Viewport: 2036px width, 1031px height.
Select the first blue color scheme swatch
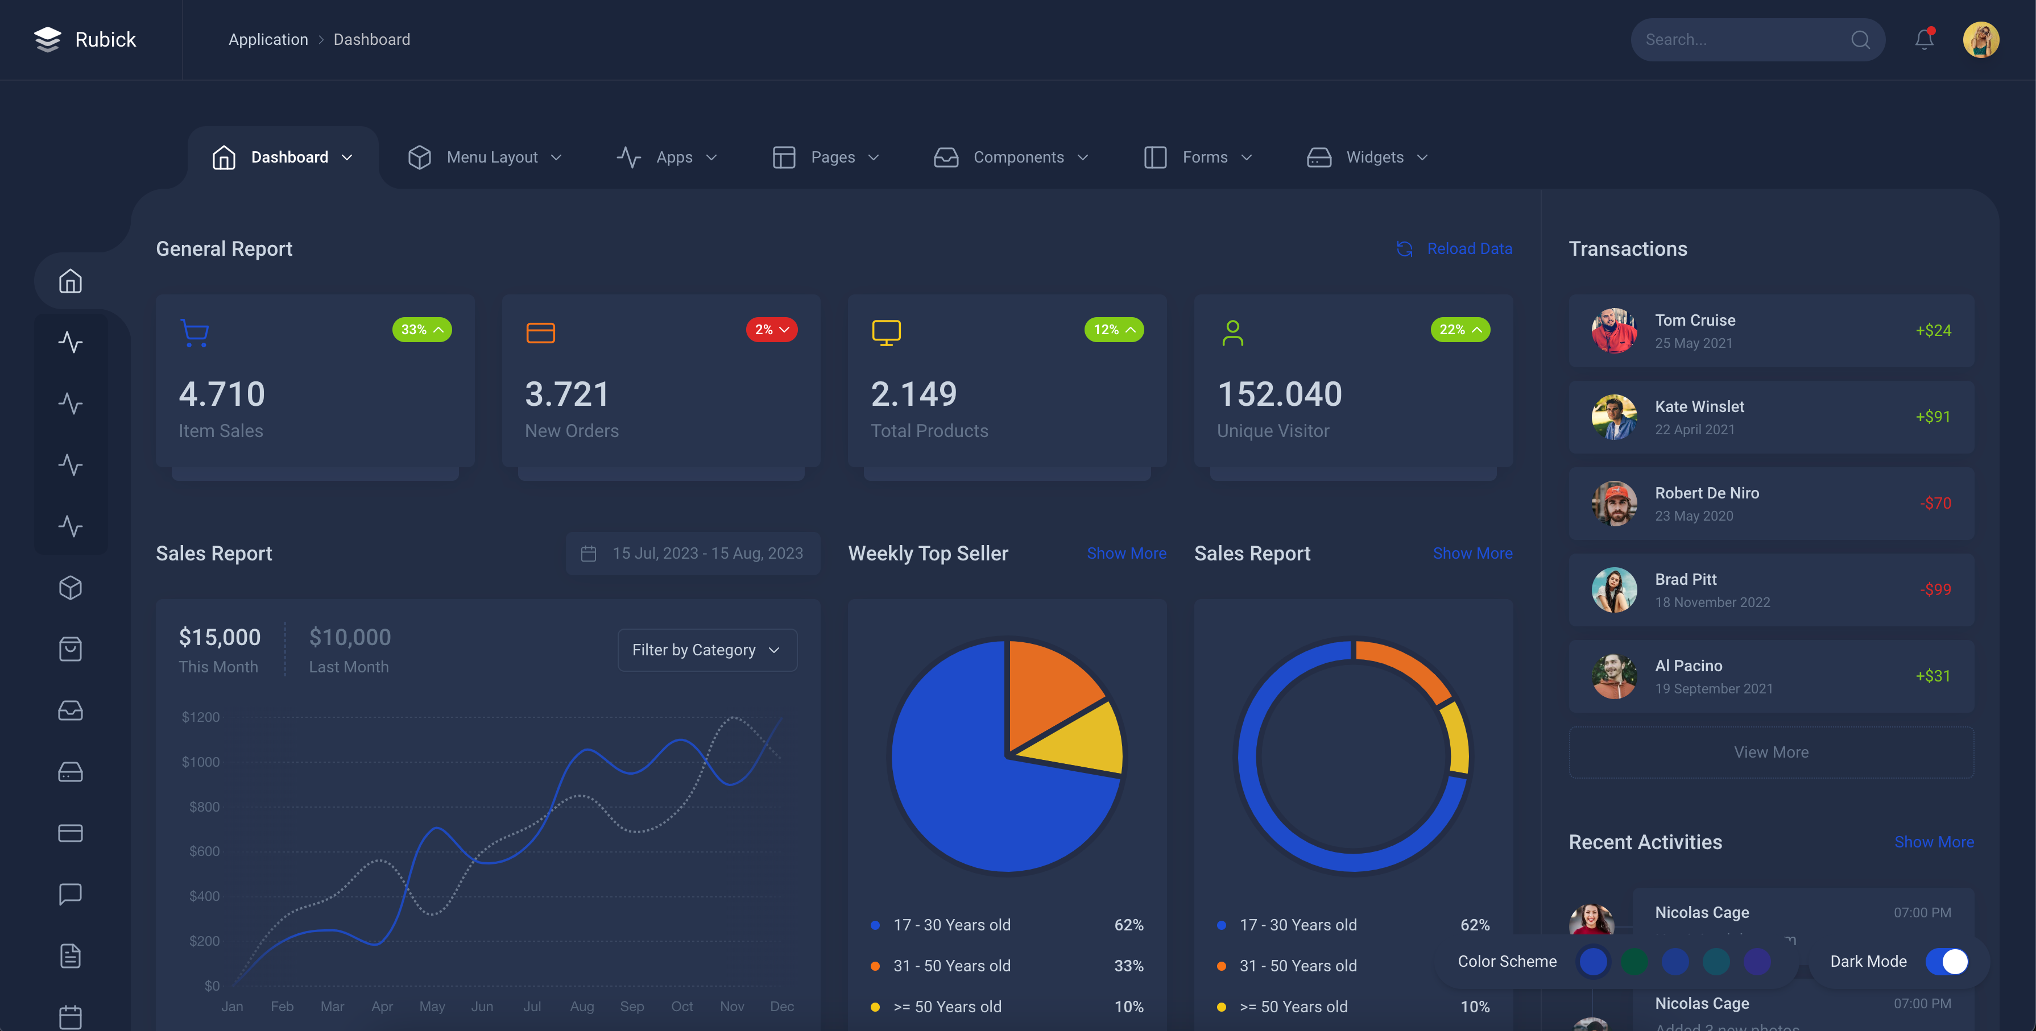[1594, 962]
